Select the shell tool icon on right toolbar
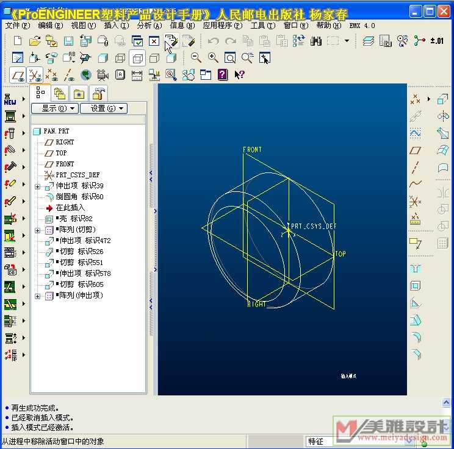 (x=415, y=286)
